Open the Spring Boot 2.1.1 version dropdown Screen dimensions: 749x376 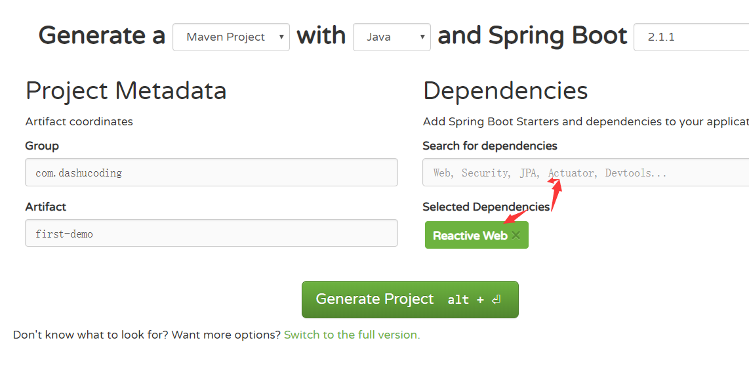tap(691, 37)
